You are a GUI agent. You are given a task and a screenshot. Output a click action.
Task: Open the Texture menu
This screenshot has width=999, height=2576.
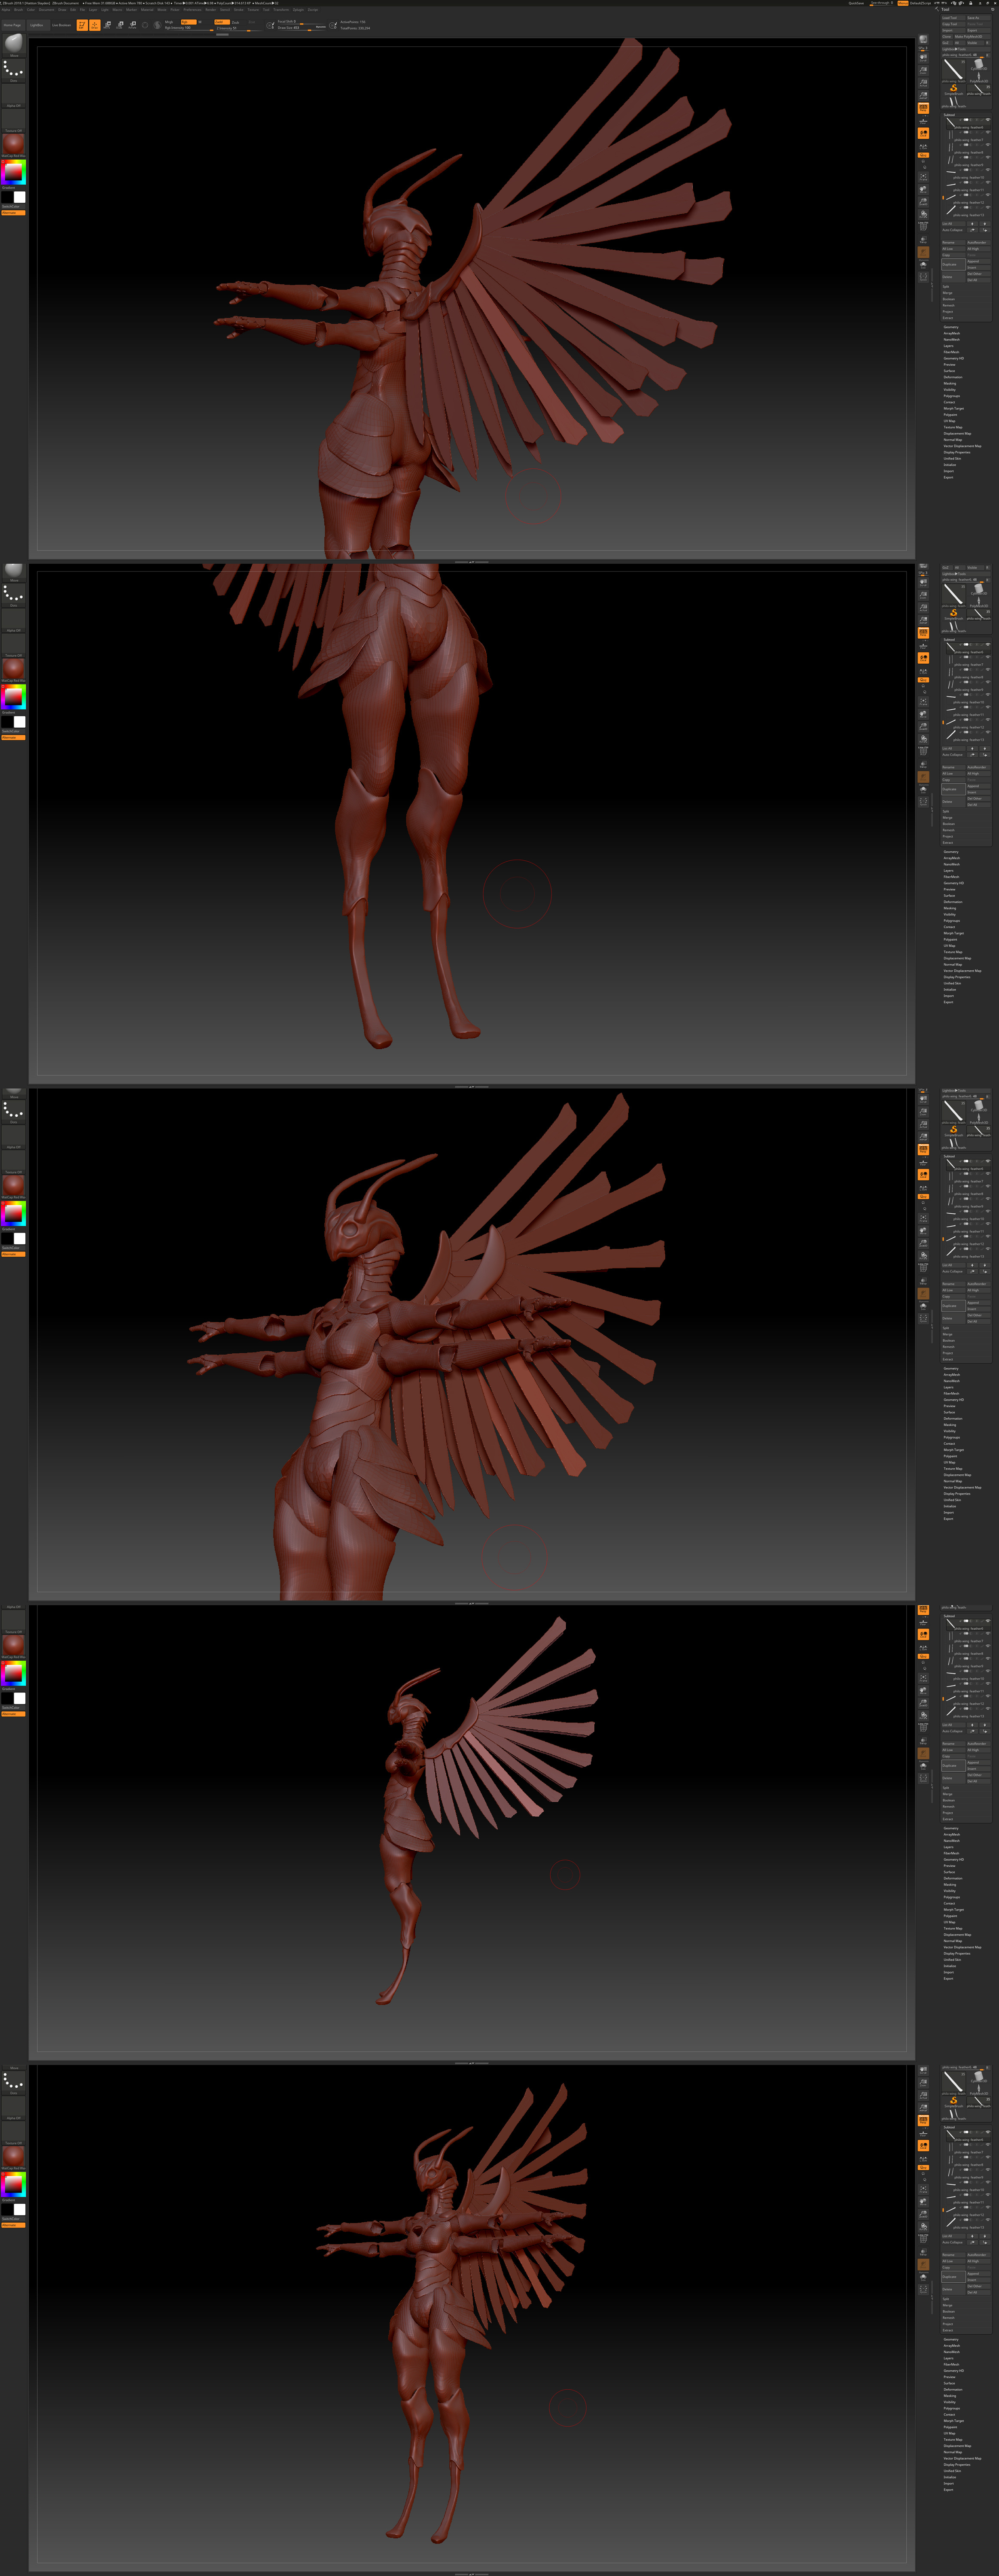(x=253, y=9)
